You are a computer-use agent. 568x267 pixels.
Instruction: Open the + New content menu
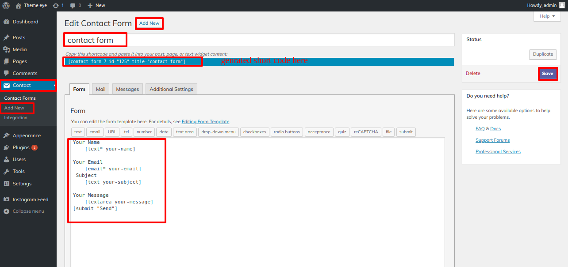pos(96,5)
